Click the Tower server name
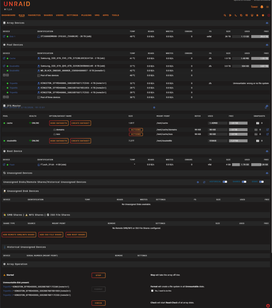Image resolution: width=272 pixels, height=308 pixels. click(254, 7)
